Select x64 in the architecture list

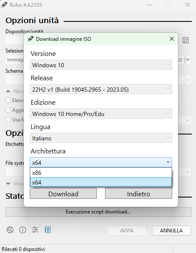tap(101, 182)
